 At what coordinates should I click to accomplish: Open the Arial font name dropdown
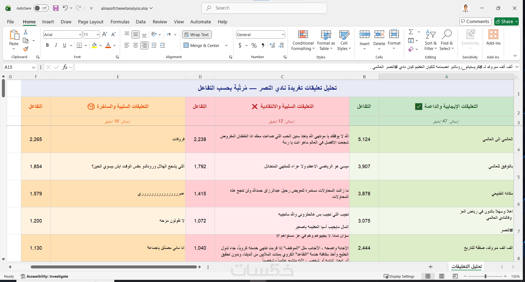pyautogui.click(x=80, y=35)
